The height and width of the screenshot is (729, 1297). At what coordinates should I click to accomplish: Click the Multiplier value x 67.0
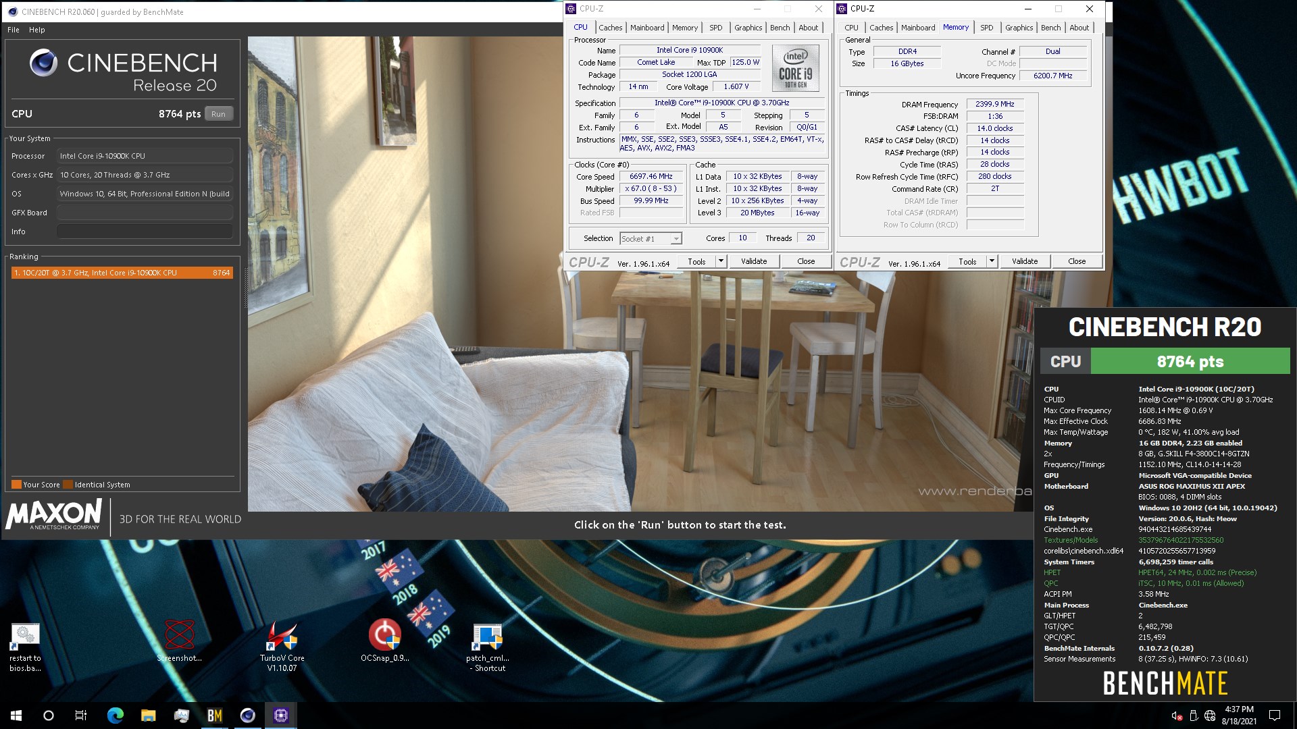point(651,188)
